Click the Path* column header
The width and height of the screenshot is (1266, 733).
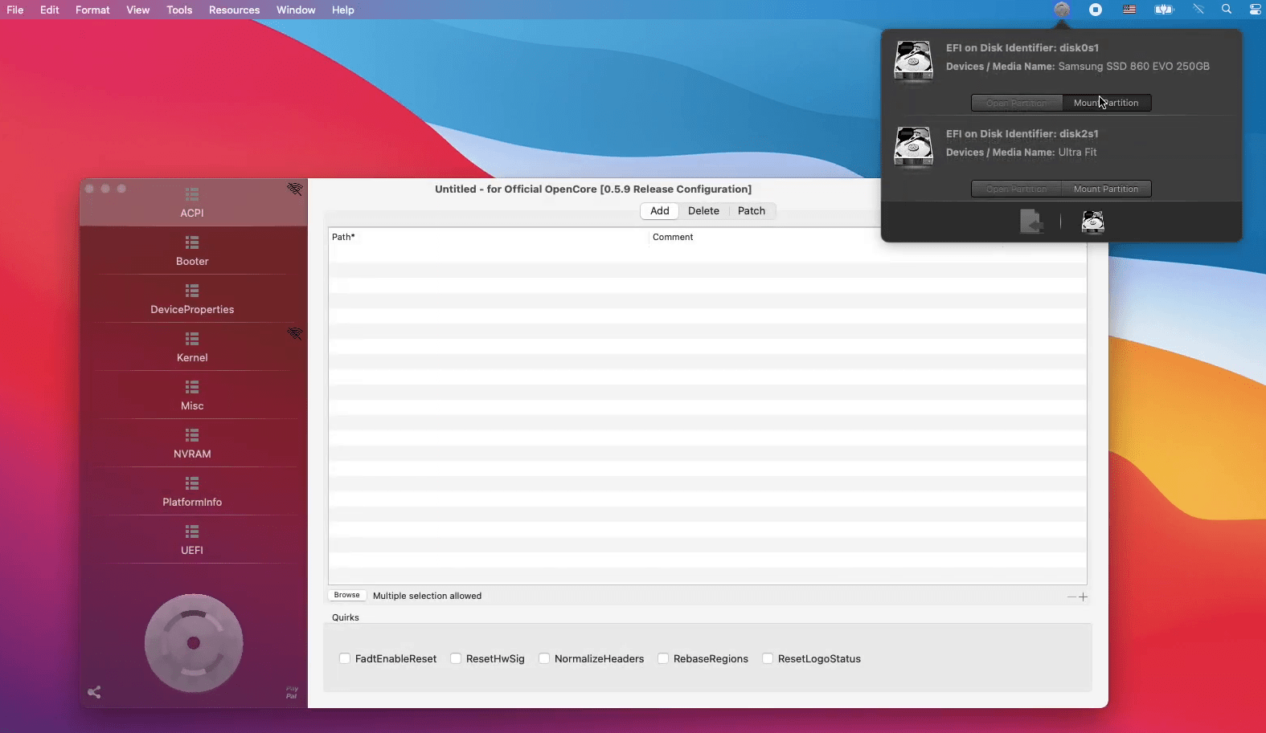(488, 237)
